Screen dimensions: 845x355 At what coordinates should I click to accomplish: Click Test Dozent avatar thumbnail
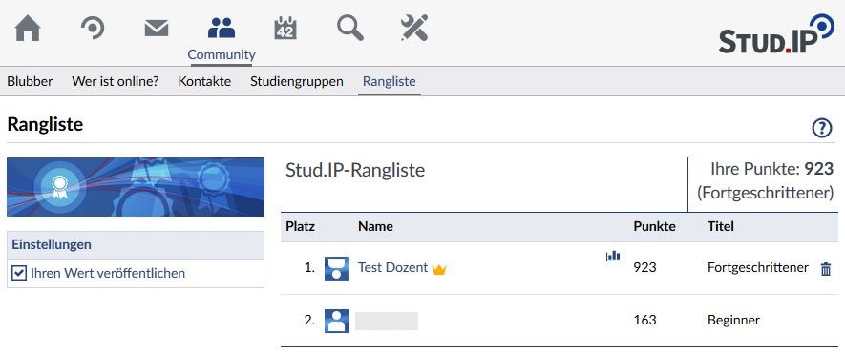coord(336,268)
